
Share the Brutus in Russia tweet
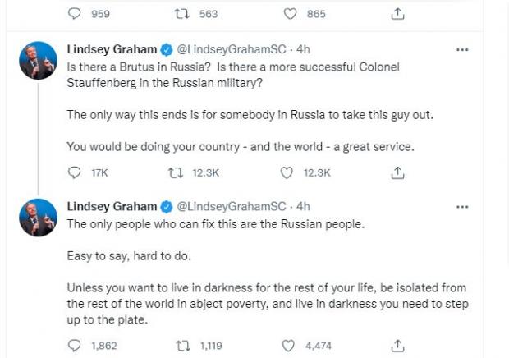397,172
